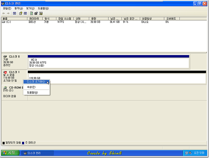
Task: Click the system tray volume icon
Action: (x=190, y=153)
